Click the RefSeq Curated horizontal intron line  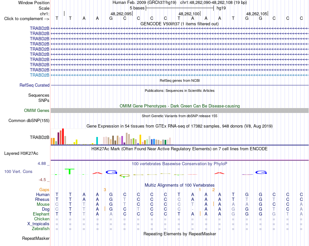point(180,85)
